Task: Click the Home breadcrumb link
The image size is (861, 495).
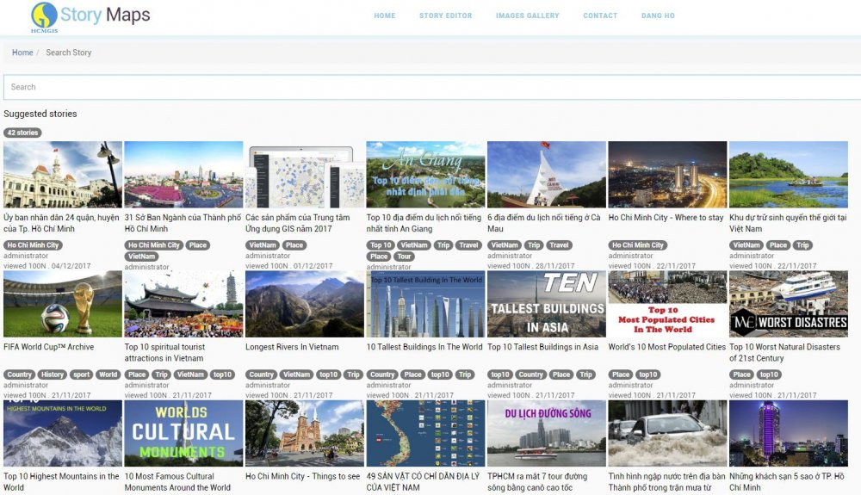Action: click(22, 53)
